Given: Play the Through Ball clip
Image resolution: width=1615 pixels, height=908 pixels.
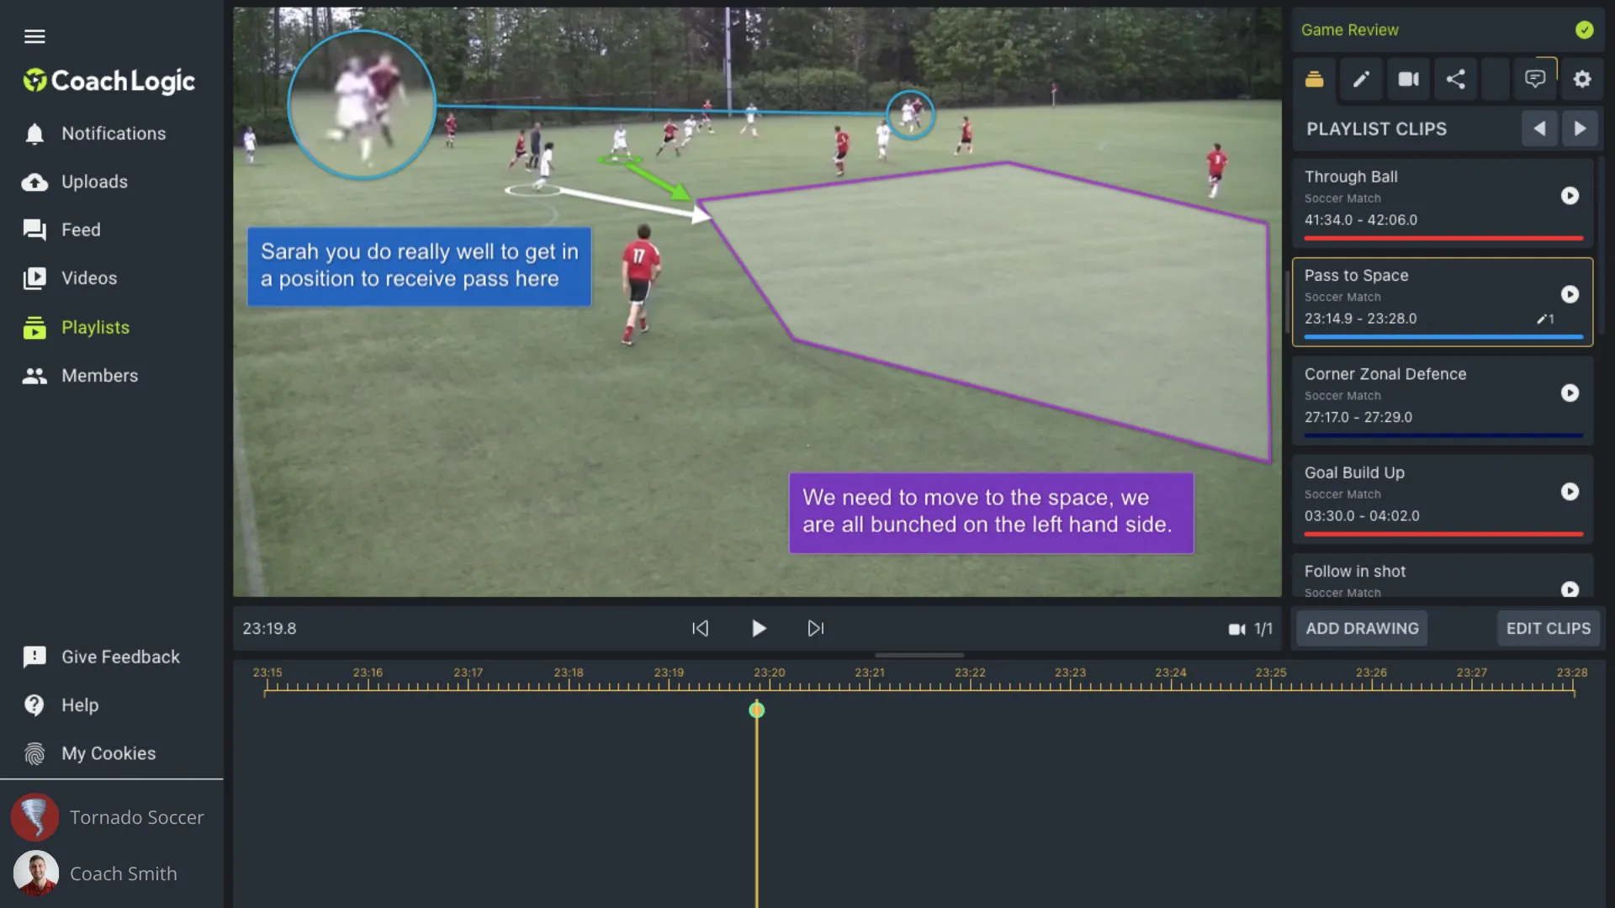Looking at the screenshot, I should pos(1570,196).
